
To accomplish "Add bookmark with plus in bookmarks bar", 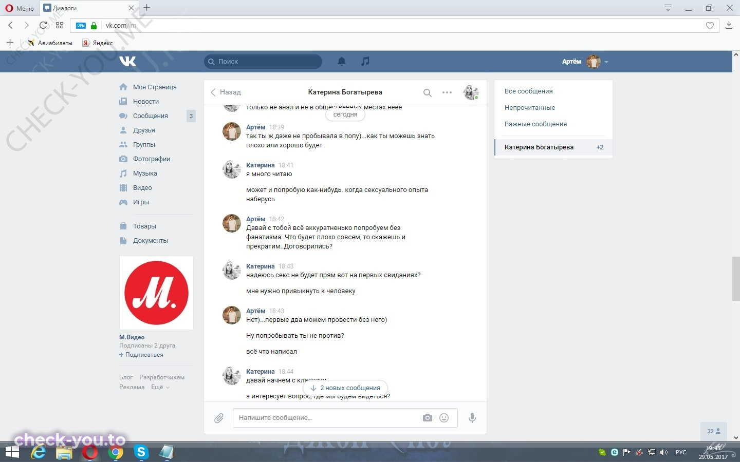I will 10,43.
